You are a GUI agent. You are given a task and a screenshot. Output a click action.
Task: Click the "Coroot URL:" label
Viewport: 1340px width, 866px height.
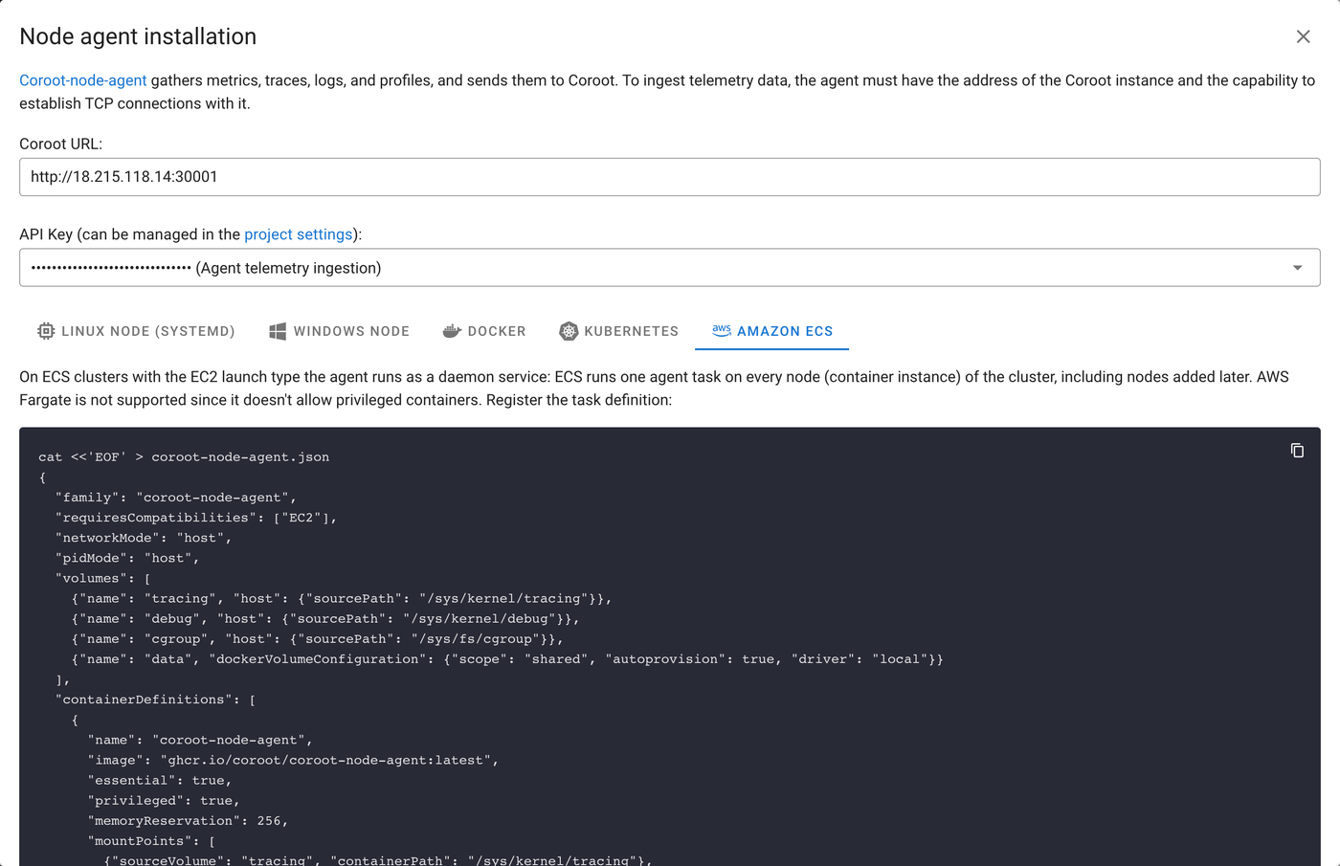click(61, 144)
